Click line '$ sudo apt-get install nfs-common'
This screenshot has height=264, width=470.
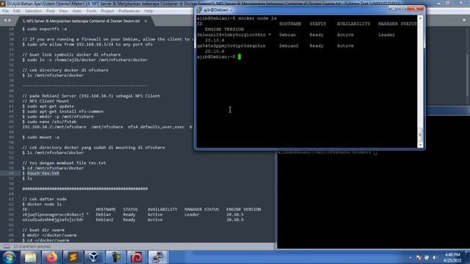[x=63, y=111]
